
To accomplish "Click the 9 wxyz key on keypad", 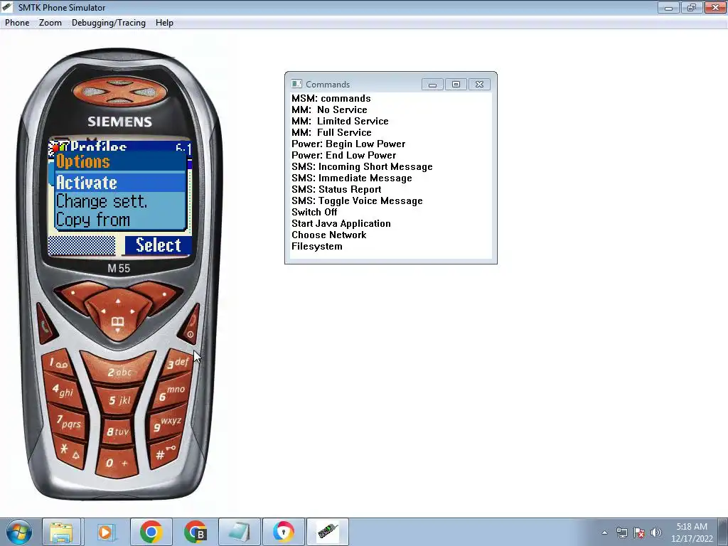I will coord(167,423).
